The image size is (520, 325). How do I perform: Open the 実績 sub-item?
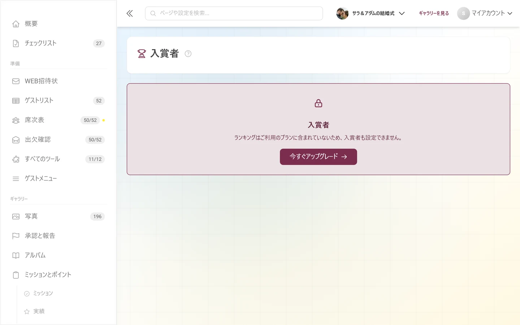click(x=39, y=312)
